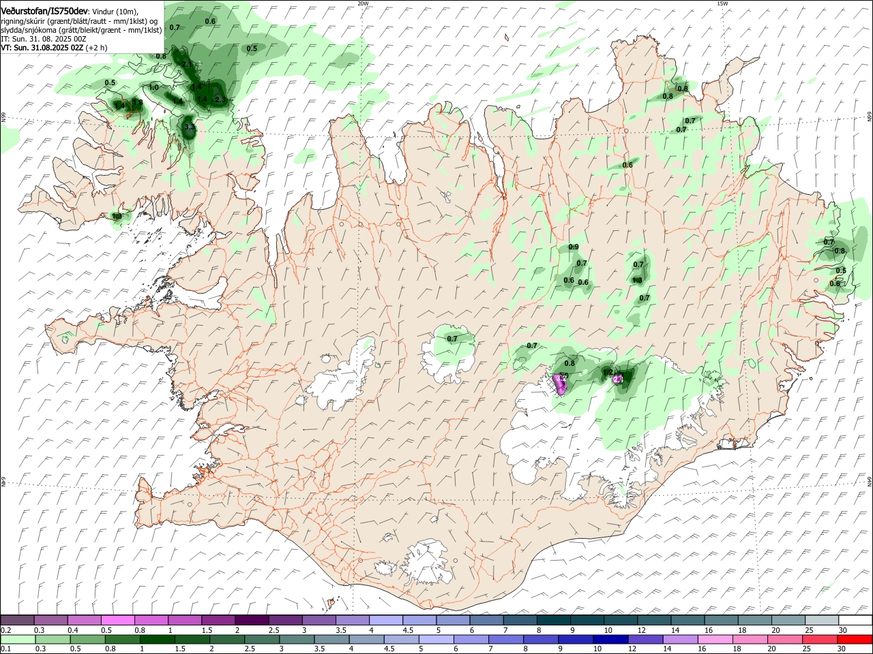Screen dimensions: 873x654
Task: Select the dark teal 8 mm snow swatch
Action: [553, 621]
